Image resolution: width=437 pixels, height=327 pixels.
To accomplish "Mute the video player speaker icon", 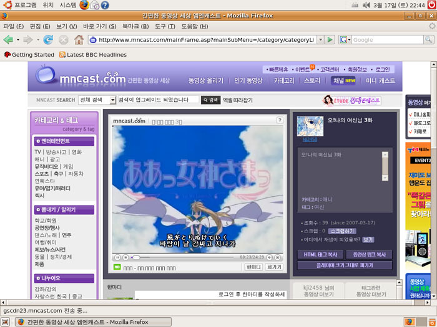I will click(x=270, y=257).
